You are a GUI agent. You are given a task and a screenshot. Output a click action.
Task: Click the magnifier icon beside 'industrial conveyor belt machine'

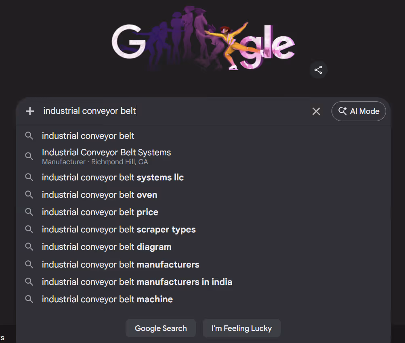coord(29,299)
